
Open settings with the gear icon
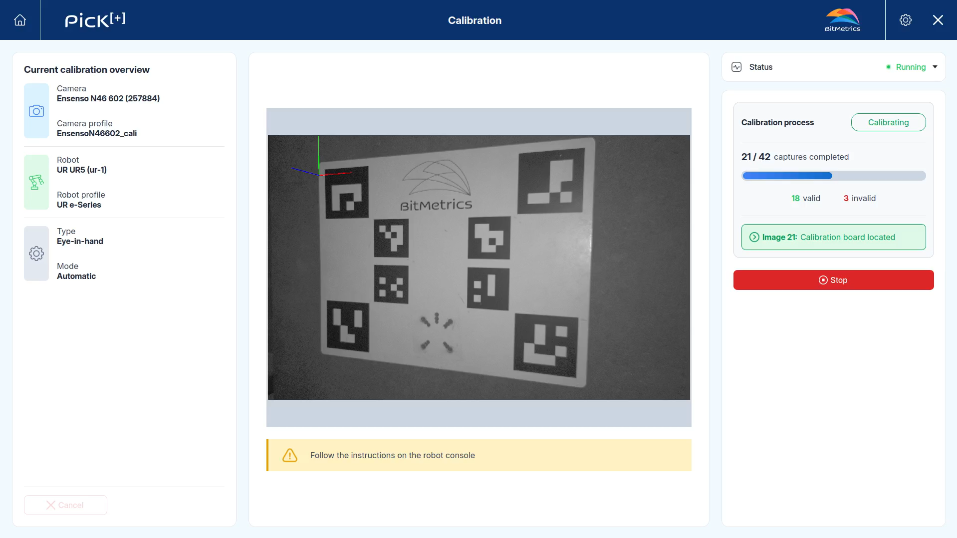[905, 20]
